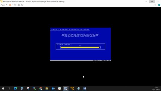Open the yellow VMware icon on the taskbar
Image resolution: width=161 pixels, height=91 pixels.
(72, 88)
